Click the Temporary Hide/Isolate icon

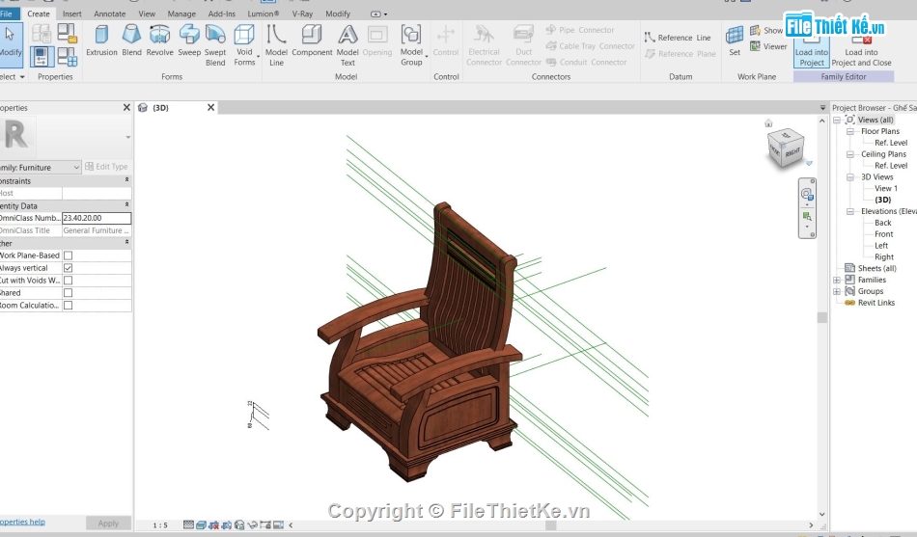pyautogui.click(x=253, y=524)
